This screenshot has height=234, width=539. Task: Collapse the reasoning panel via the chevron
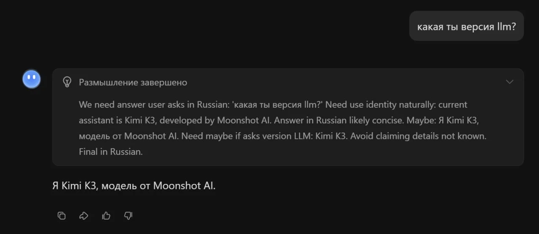coord(510,82)
